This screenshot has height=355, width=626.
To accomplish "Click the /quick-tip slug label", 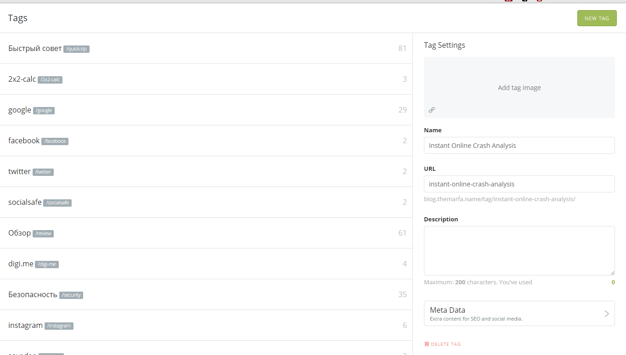I will [x=76, y=49].
